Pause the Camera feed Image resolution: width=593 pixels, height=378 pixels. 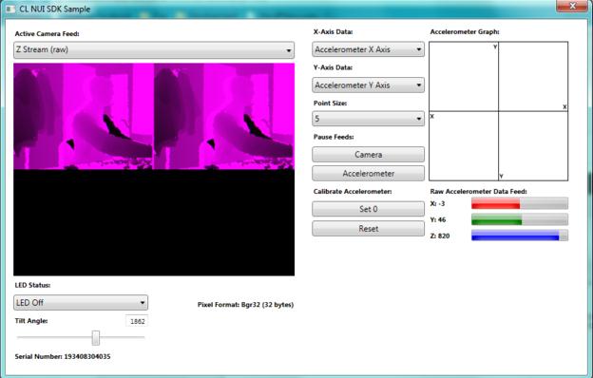click(368, 154)
